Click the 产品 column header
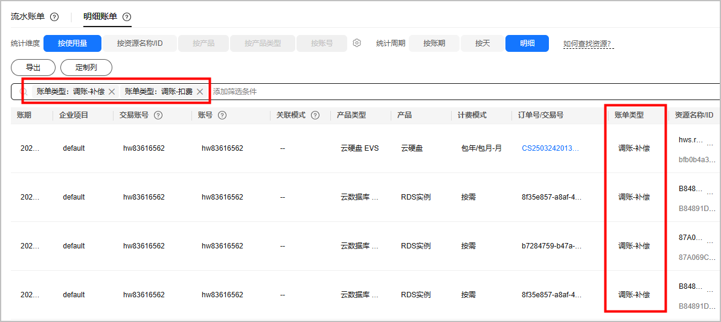 point(404,115)
